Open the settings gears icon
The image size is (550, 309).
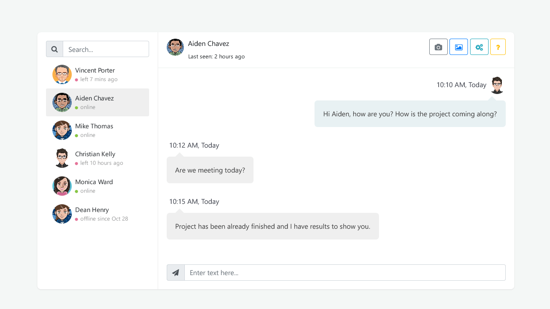pos(479,47)
